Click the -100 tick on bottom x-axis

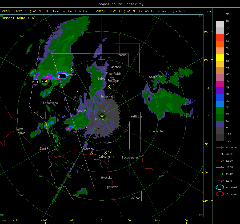point(44,220)
